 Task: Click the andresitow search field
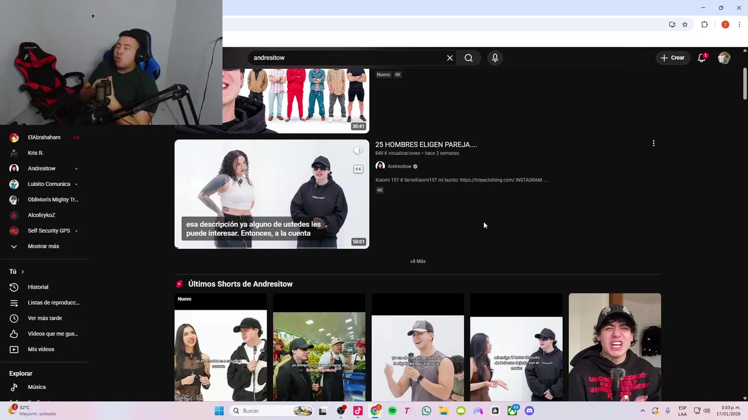pos(348,58)
